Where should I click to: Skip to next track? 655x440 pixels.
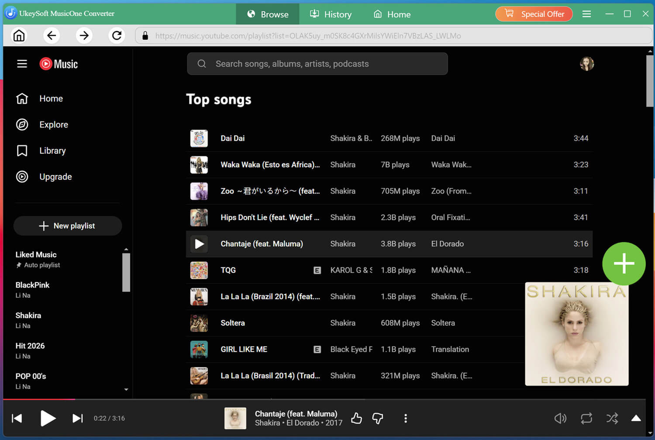tap(77, 419)
